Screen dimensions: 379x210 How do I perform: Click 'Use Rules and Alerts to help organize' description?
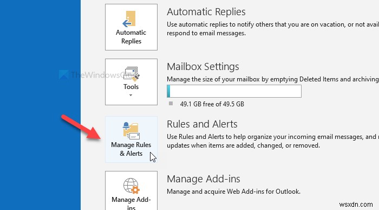(273, 141)
